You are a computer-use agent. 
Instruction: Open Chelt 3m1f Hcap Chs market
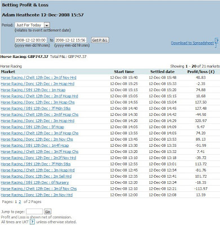point(39,133)
